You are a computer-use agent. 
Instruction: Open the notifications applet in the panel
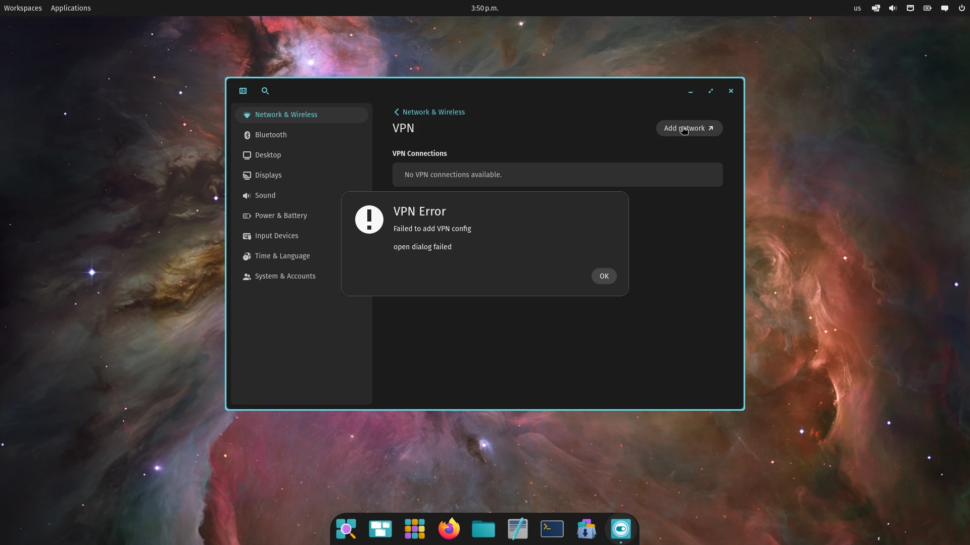[944, 8]
